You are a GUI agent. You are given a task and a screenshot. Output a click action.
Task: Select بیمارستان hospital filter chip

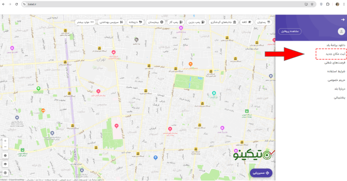point(156,22)
